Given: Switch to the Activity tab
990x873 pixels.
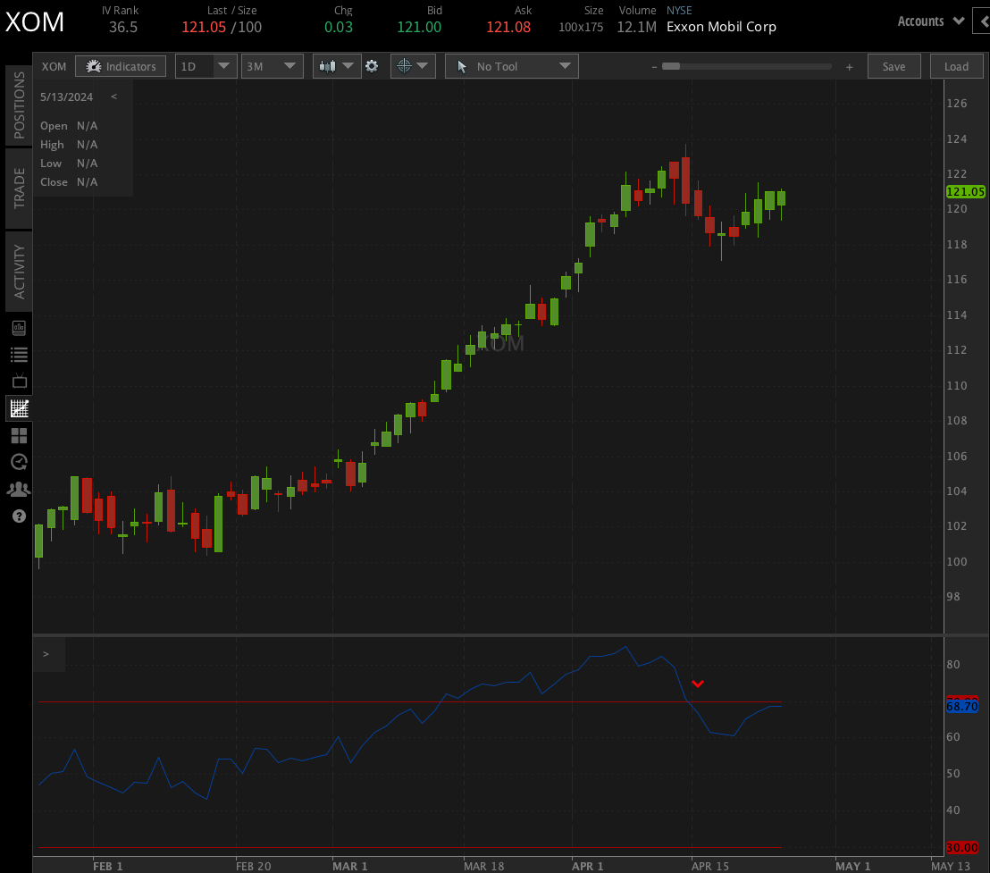Looking at the screenshot, I should (19, 272).
